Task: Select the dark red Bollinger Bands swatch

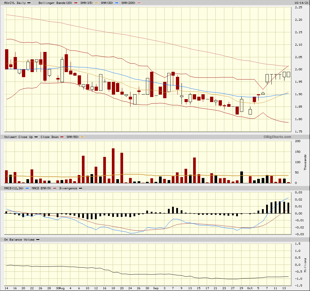Action: tap(76, 3)
